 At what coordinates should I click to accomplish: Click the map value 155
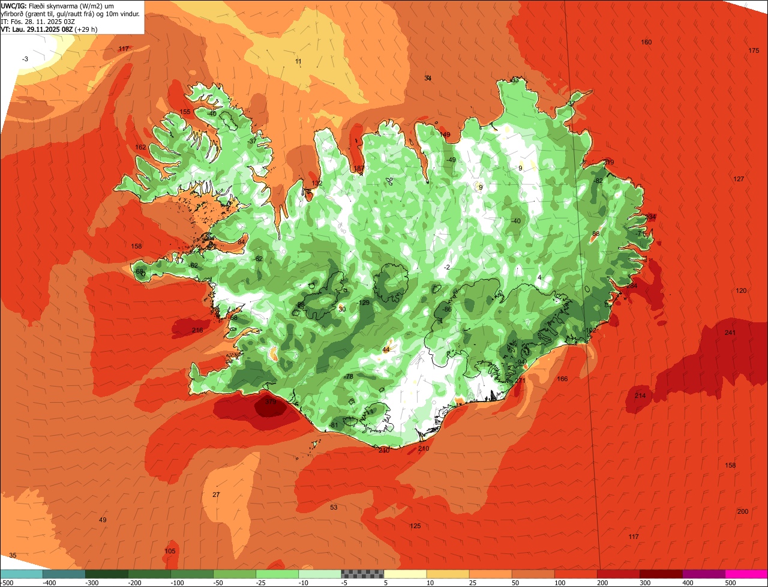pos(185,112)
